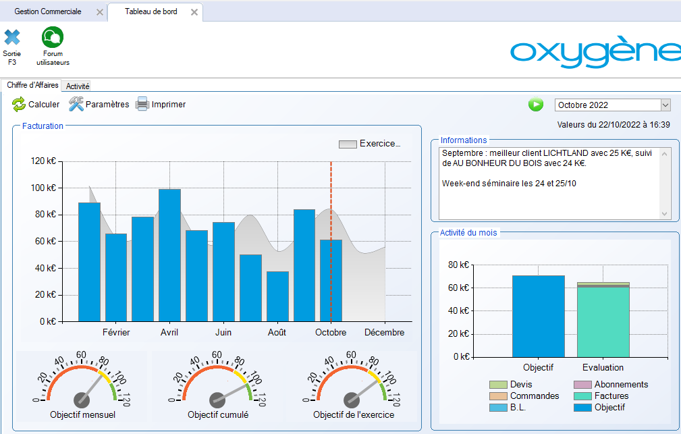Click the Imprimer printer icon
Screen dimensions: 681x434
pos(142,105)
